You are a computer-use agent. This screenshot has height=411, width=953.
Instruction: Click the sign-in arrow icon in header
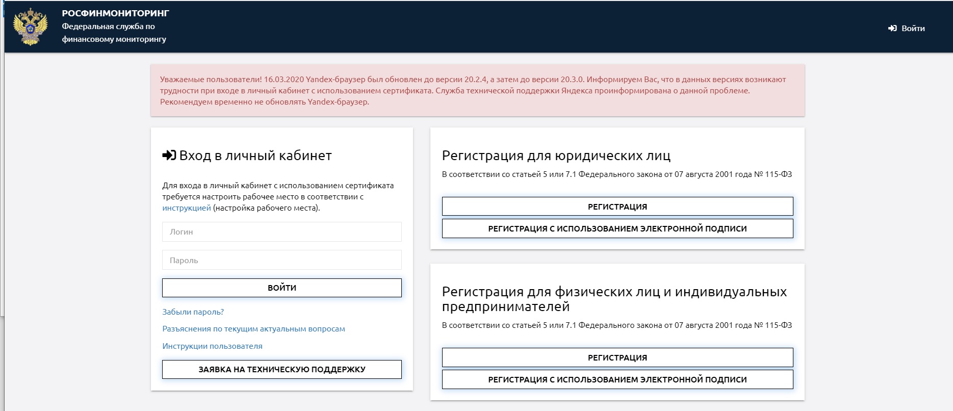click(x=892, y=29)
